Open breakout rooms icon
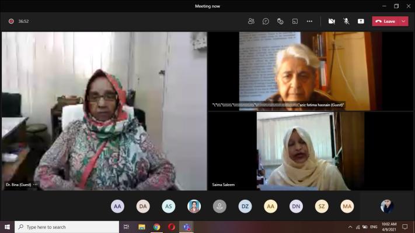This screenshot has height=233, width=415. point(295,21)
